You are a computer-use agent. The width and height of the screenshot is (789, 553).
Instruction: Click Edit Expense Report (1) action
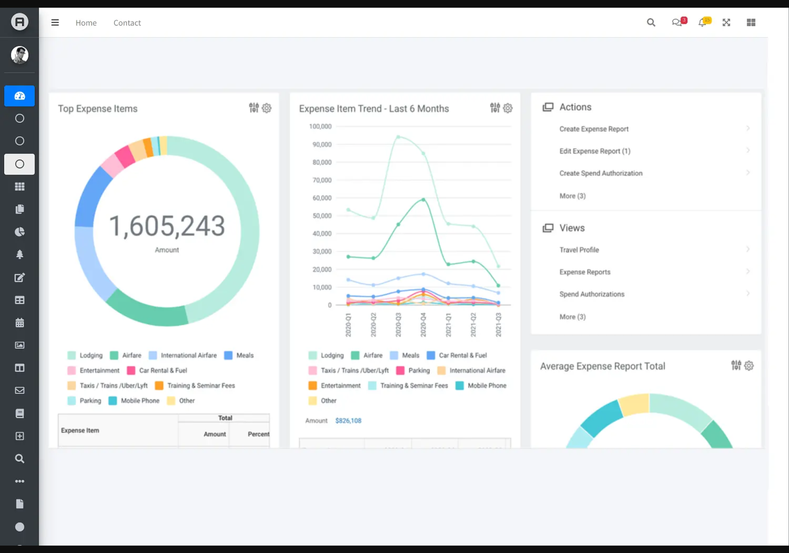pos(595,151)
